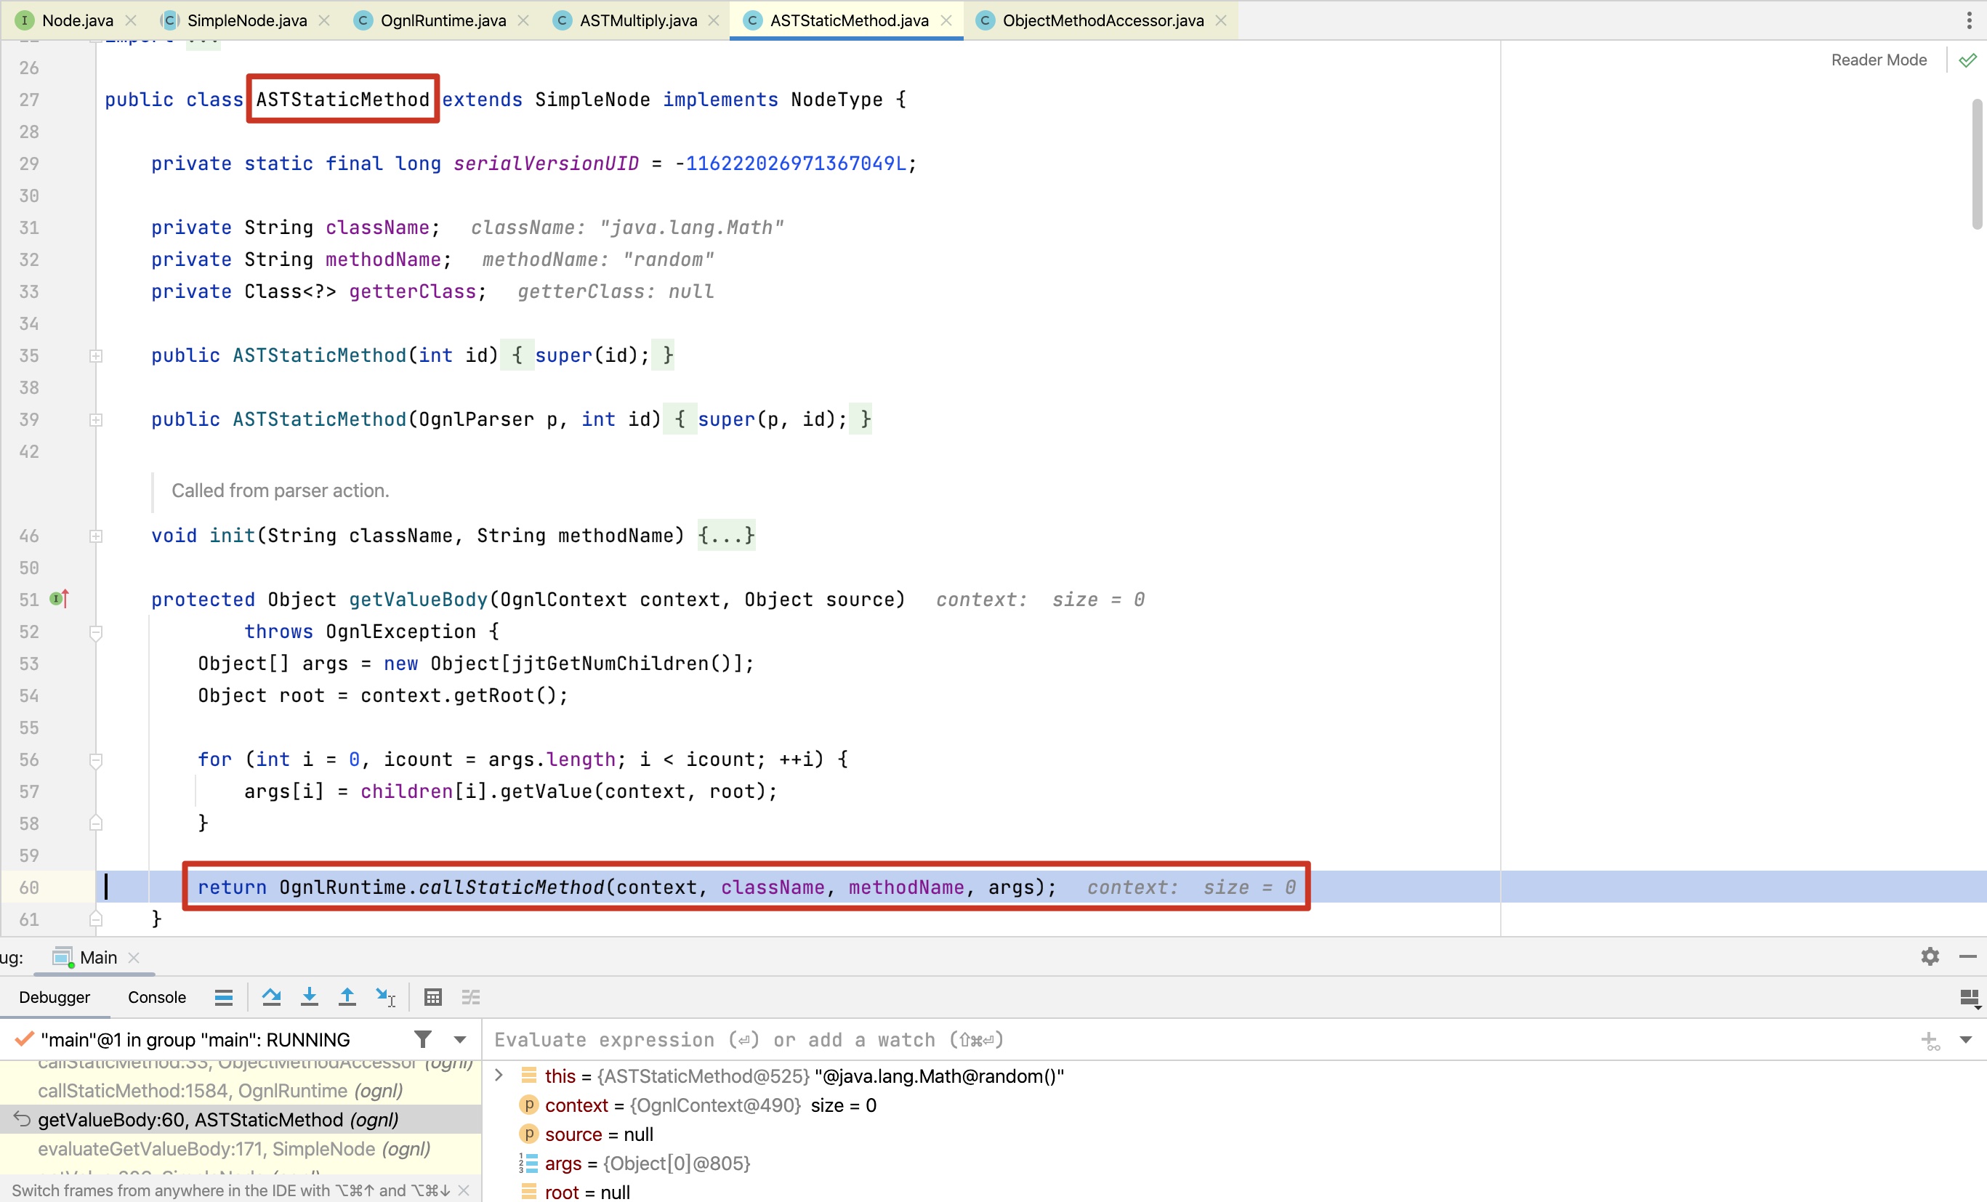Select the args Object[0] variable row

point(1235,1163)
